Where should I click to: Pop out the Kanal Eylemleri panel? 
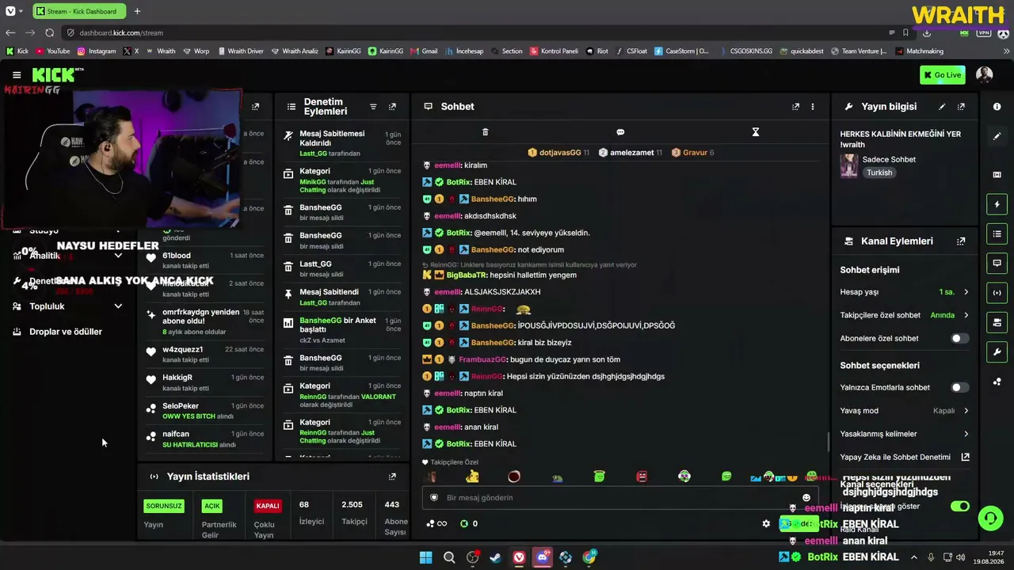coord(961,241)
